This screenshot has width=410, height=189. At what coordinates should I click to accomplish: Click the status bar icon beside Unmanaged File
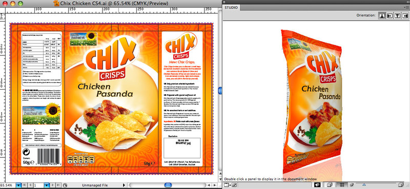[65, 185]
